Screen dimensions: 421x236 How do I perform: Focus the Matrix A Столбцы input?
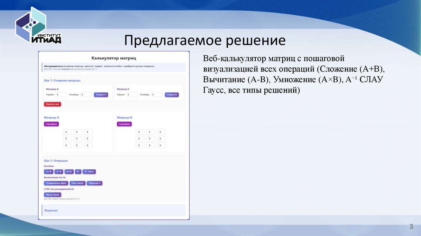coord(86,95)
